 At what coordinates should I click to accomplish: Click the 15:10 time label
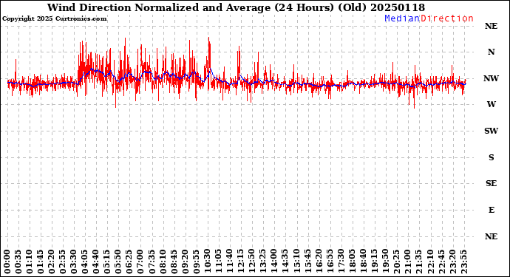296,261
